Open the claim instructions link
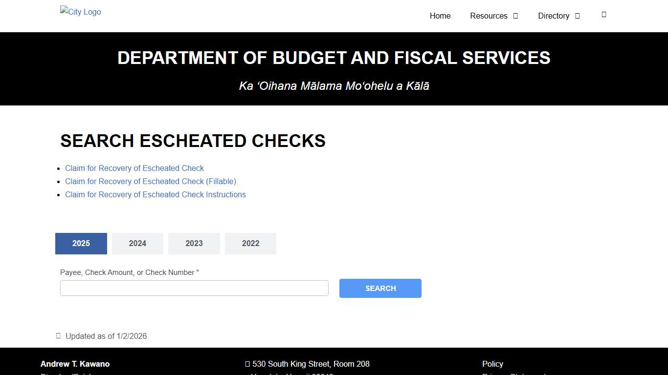Viewport: 668px width, 375px height. pyautogui.click(x=155, y=194)
